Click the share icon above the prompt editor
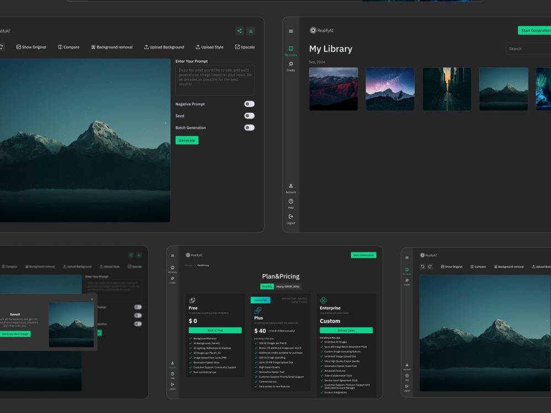 pos(239,31)
